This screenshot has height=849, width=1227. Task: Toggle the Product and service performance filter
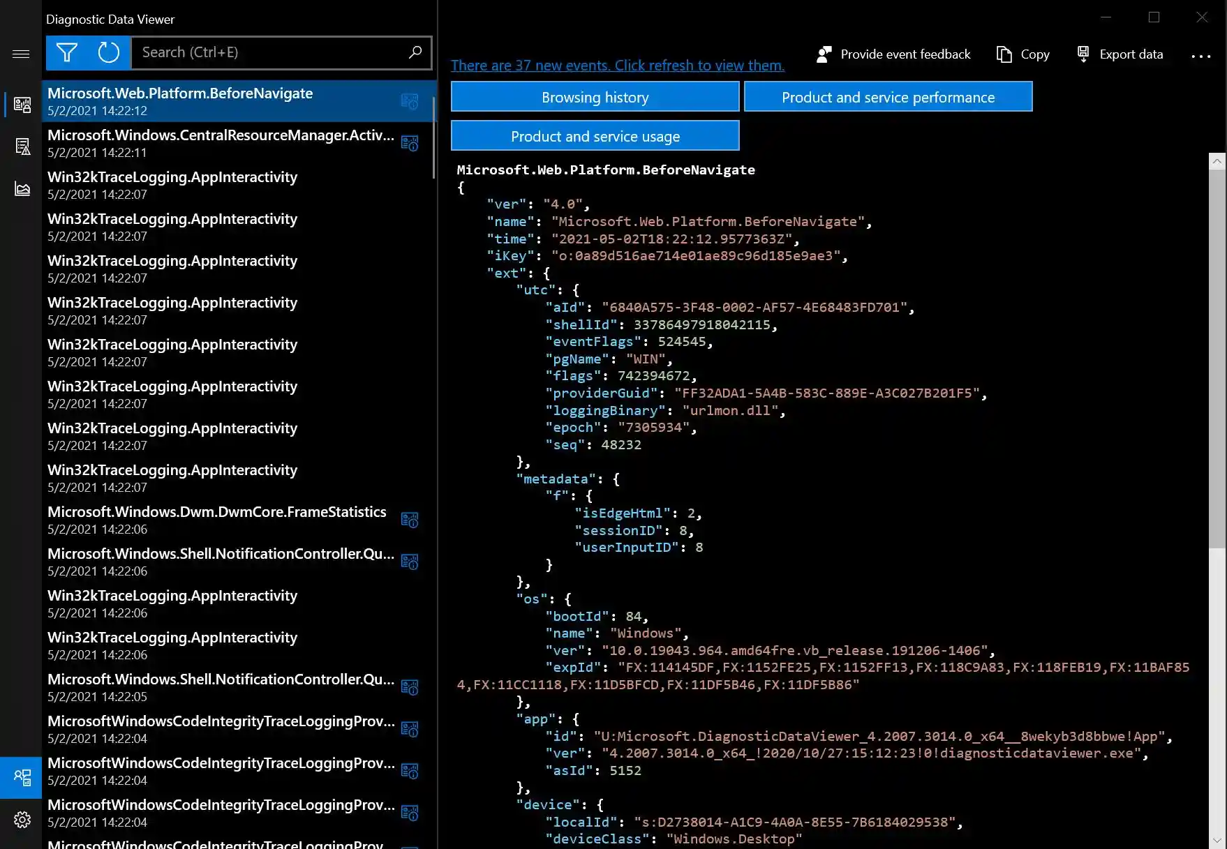[x=888, y=97]
